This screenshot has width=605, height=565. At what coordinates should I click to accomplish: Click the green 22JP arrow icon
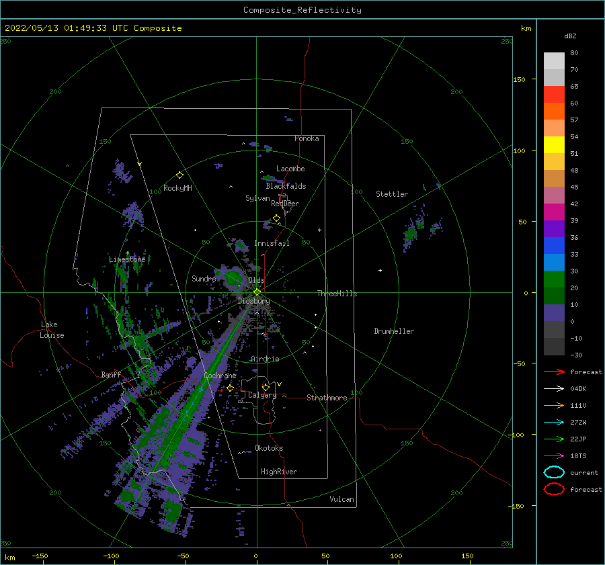coord(554,439)
